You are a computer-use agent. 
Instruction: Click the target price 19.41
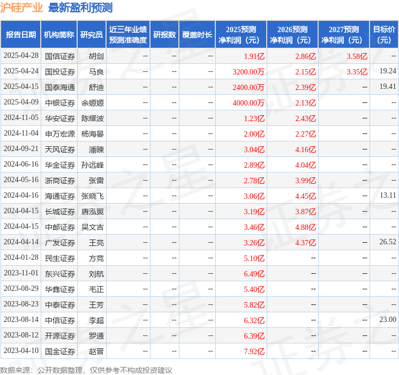coord(388,87)
